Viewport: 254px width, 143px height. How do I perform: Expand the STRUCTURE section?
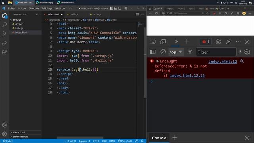(19, 132)
